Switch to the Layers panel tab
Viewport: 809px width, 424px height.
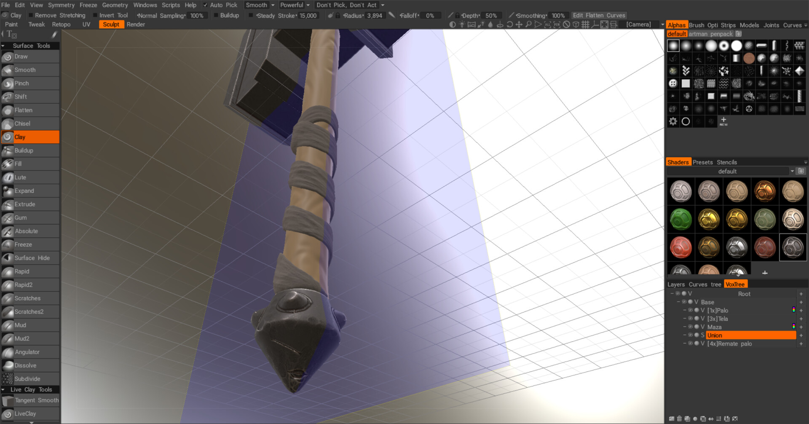676,284
